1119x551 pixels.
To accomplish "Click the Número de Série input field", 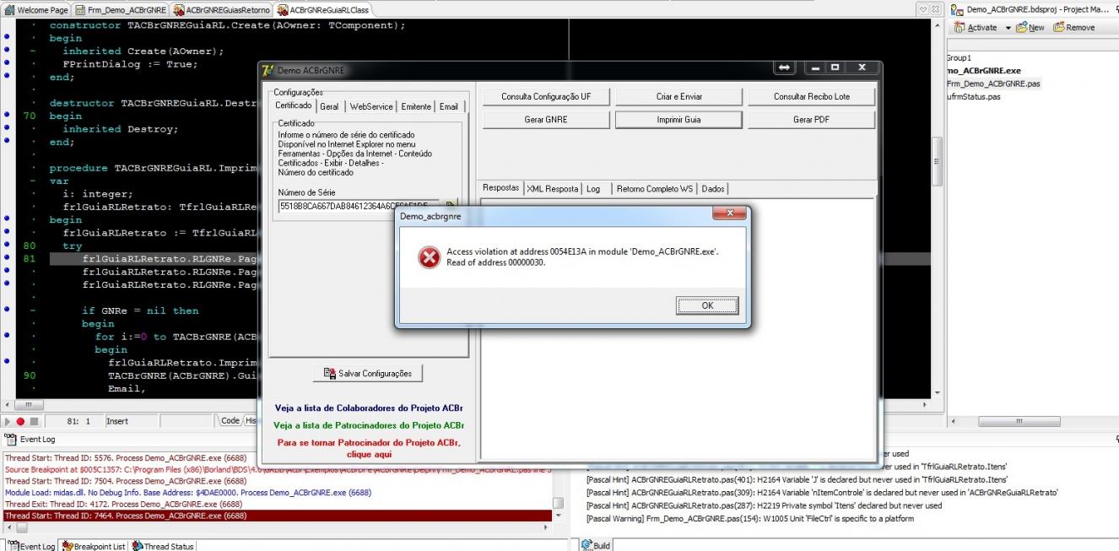I will [359, 205].
